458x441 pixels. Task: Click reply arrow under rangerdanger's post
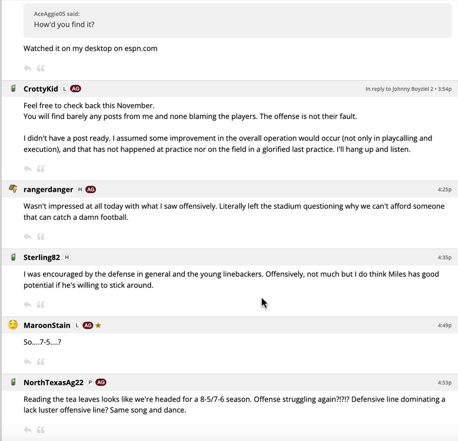click(x=28, y=236)
